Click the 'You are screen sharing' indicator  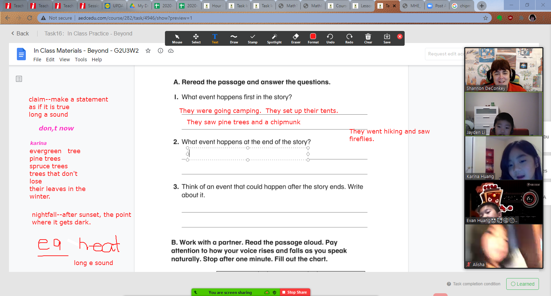pos(230,292)
